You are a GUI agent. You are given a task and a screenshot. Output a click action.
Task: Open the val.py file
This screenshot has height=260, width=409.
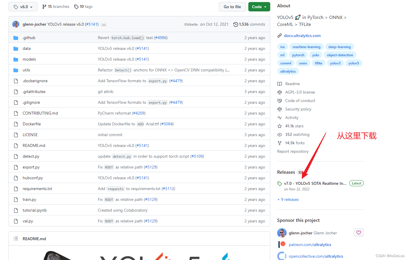point(28,221)
